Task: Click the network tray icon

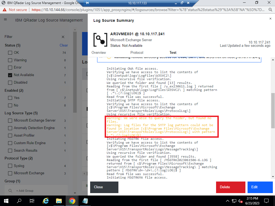Action: coord(234,201)
